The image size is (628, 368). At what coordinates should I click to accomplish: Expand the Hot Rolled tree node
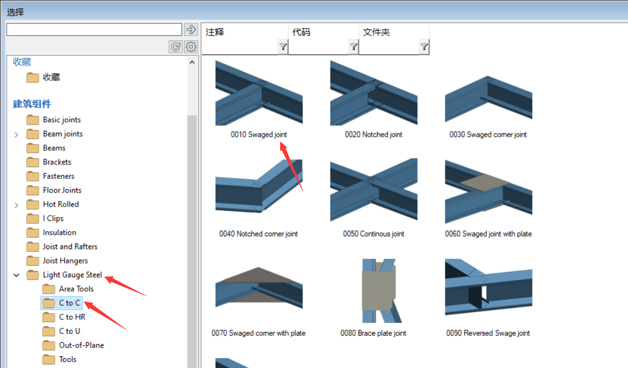pos(16,205)
